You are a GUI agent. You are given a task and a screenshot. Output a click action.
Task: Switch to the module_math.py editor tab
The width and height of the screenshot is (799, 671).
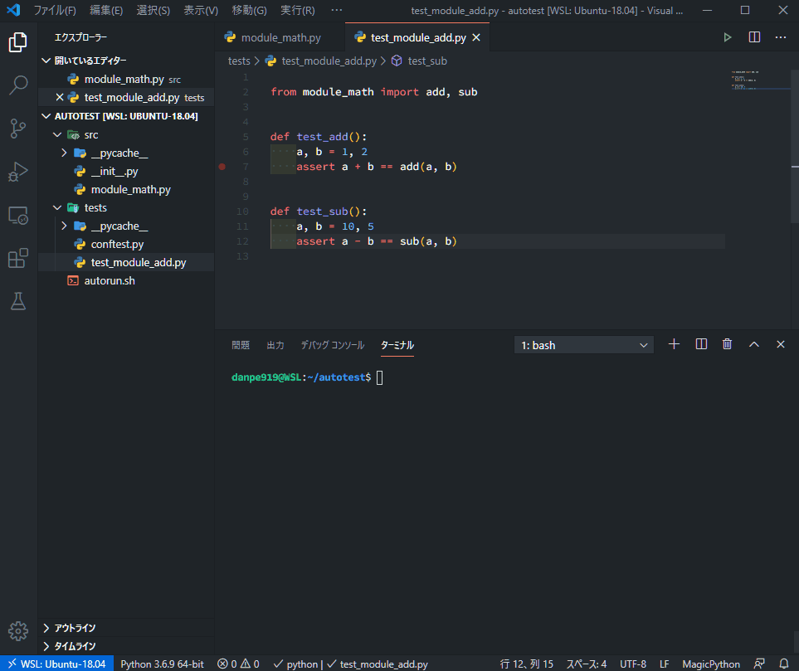[280, 37]
